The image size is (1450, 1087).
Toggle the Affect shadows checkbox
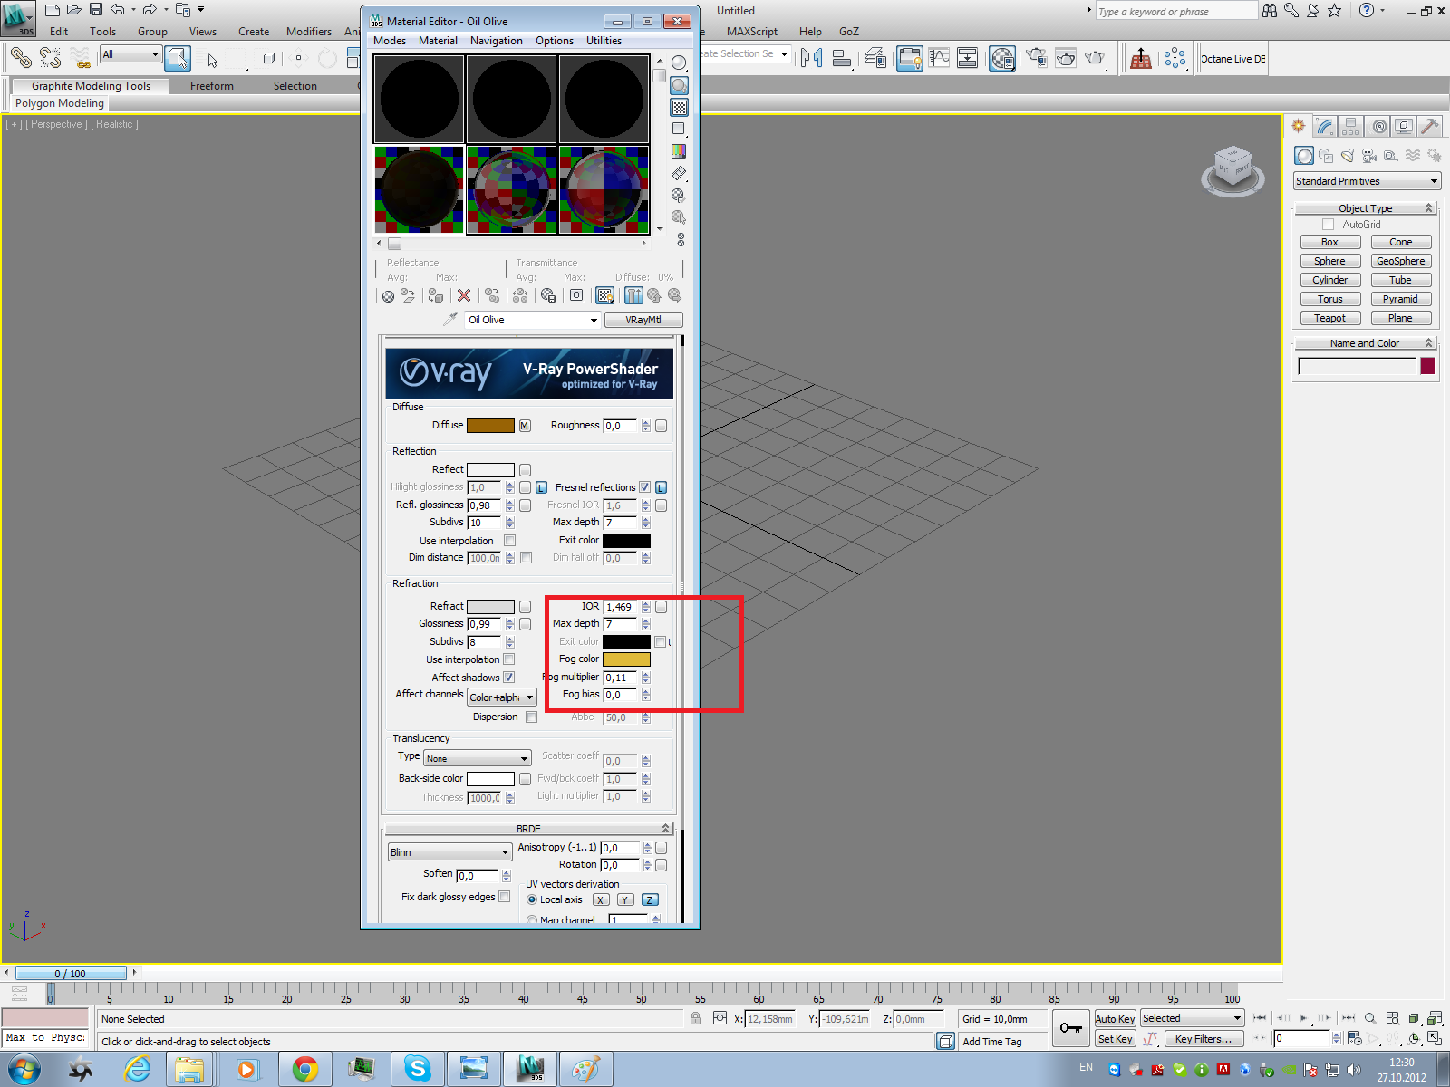point(508,678)
